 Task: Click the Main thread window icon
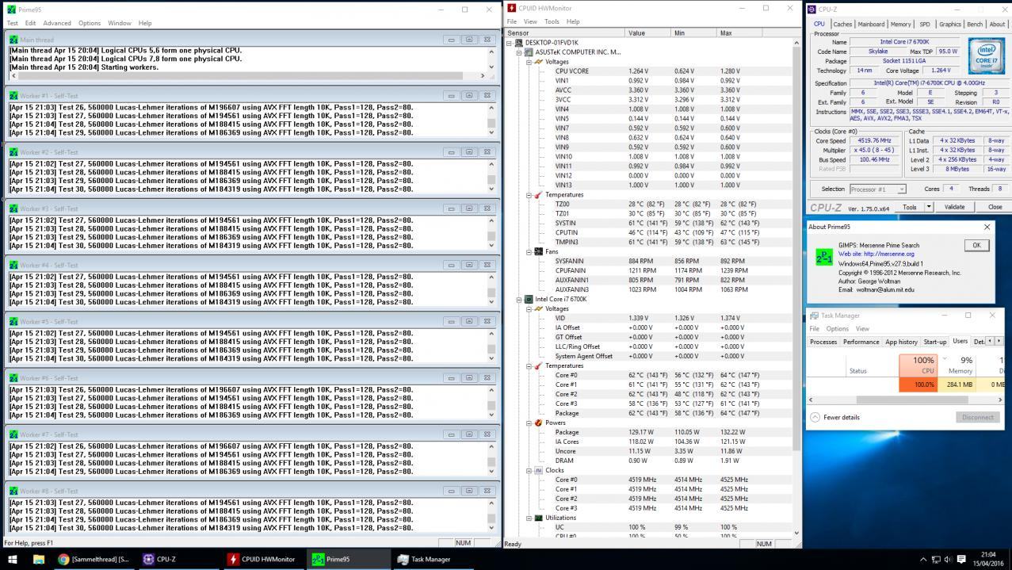14,40
